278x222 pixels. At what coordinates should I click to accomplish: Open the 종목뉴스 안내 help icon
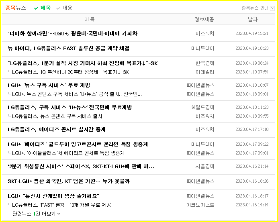(272, 8)
